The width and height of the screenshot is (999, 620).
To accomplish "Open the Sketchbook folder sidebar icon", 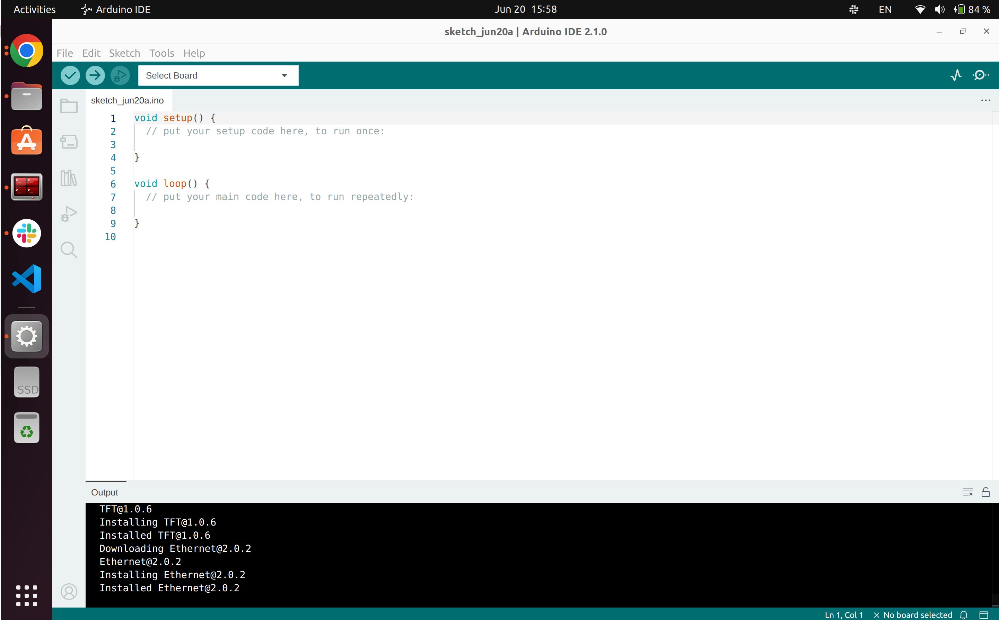I will (69, 106).
